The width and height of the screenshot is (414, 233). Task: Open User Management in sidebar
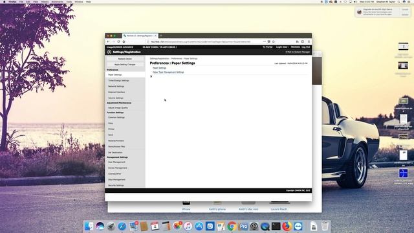coord(116,162)
